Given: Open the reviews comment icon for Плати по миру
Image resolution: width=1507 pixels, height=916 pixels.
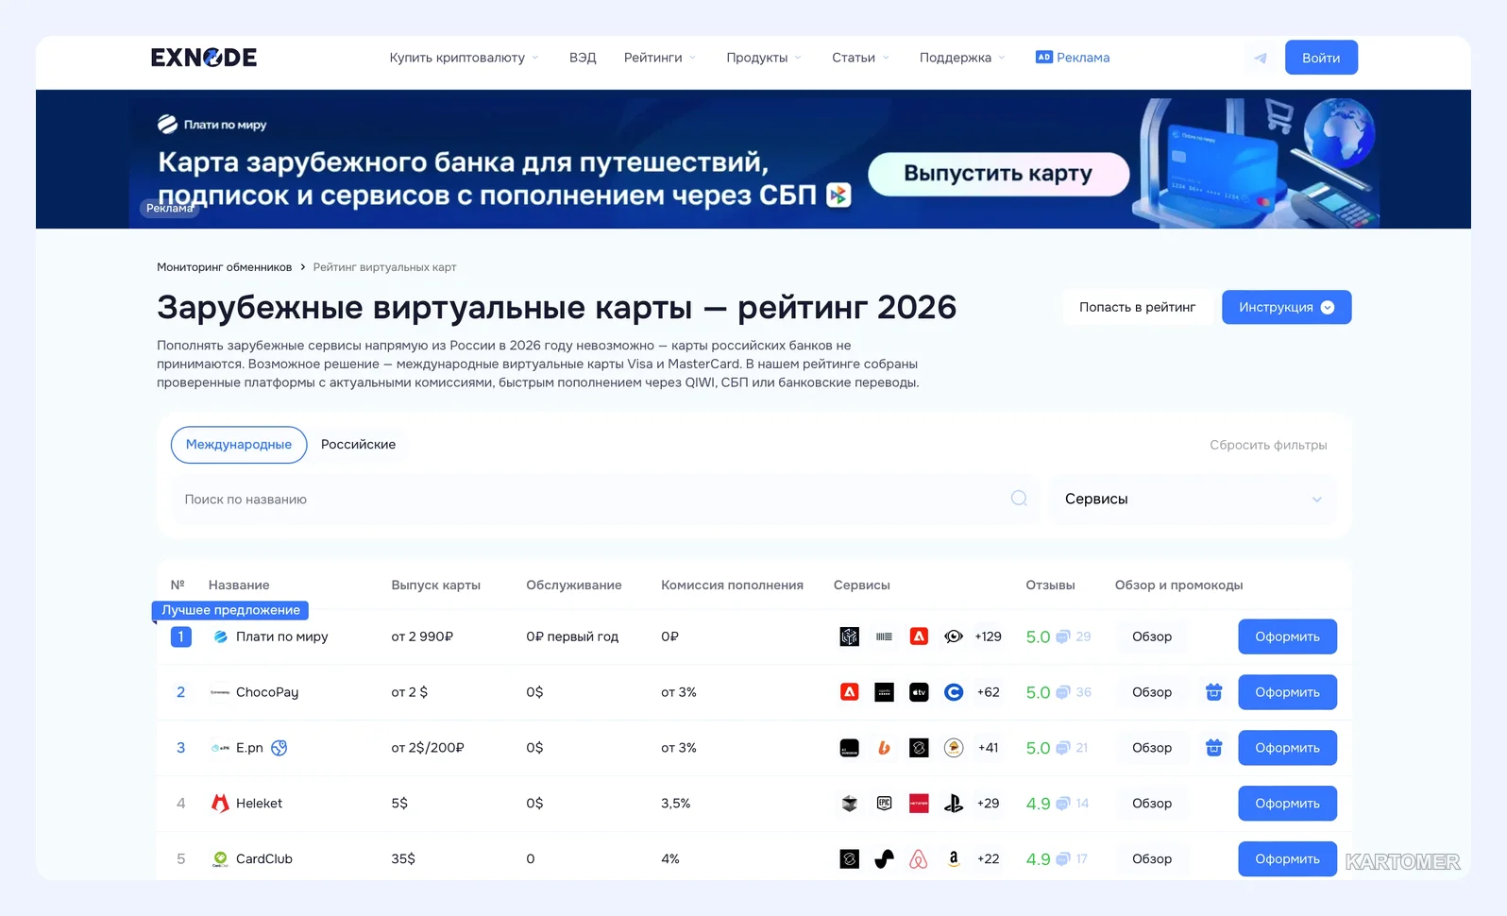Looking at the screenshot, I should click(1062, 636).
